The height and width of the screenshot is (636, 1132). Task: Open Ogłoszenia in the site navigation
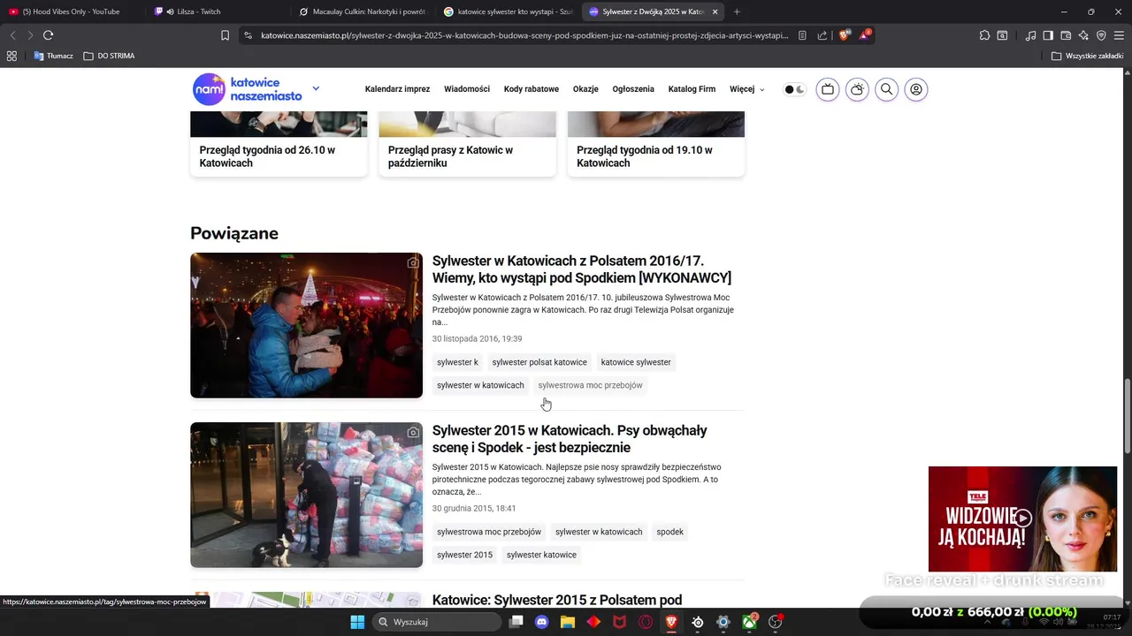point(633,89)
